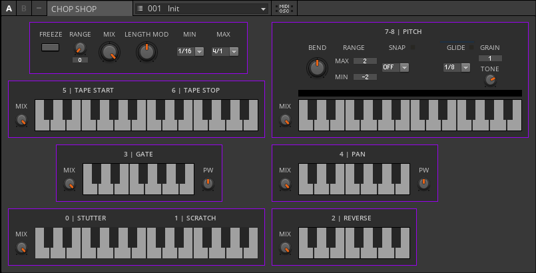Click the pitch range MIN value -2
Image resolution: width=536 pixels, height=273 pixels.
coord(365,77)
